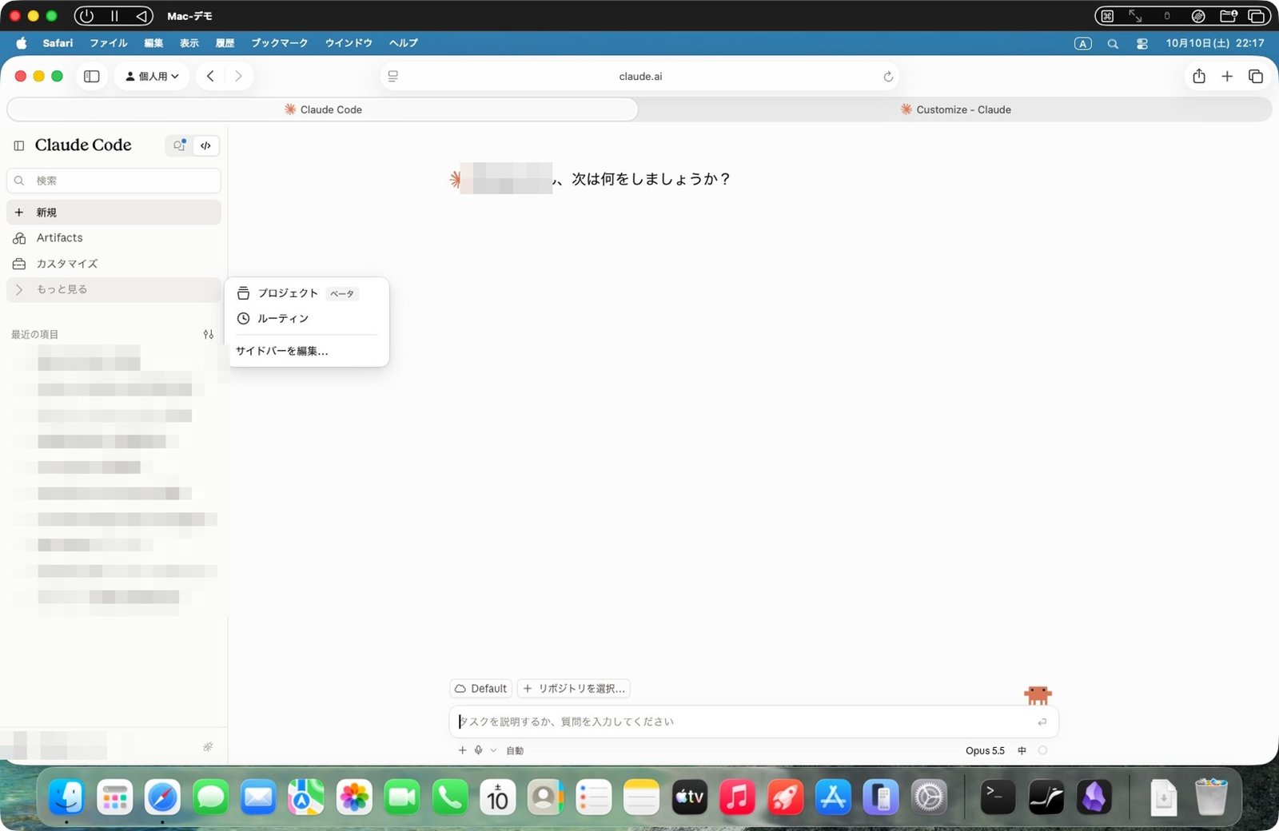This screenshot has width=1279, height=831.
Task: Click the microphone dictation icon
Action: point(478,750)
